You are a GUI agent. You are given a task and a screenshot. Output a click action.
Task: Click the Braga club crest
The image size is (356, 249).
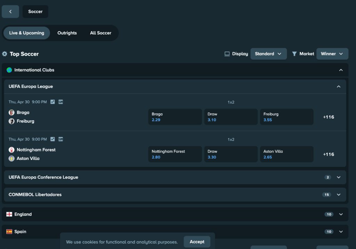tap(11, 112)
